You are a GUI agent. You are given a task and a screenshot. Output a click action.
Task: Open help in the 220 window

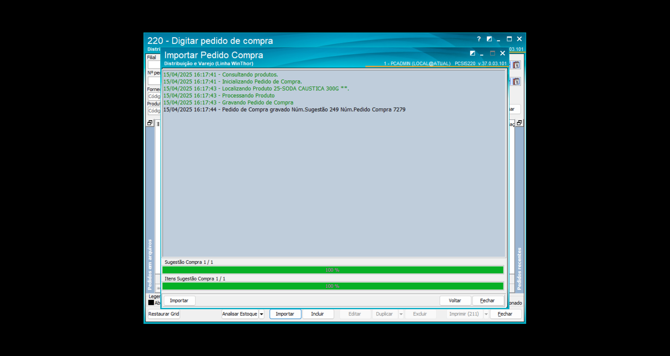click(479, 39)
